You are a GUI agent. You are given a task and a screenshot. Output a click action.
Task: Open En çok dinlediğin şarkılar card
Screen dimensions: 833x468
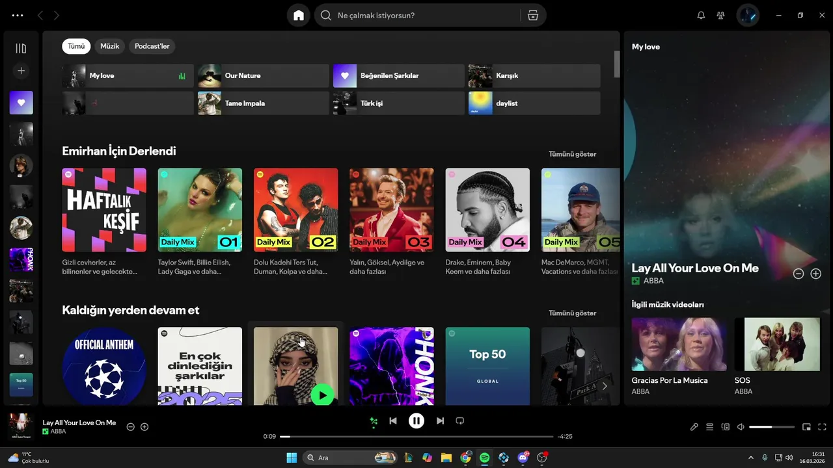(x=200, y=366)
